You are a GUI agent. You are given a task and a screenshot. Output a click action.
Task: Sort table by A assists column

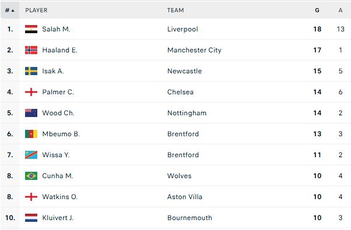341,10
